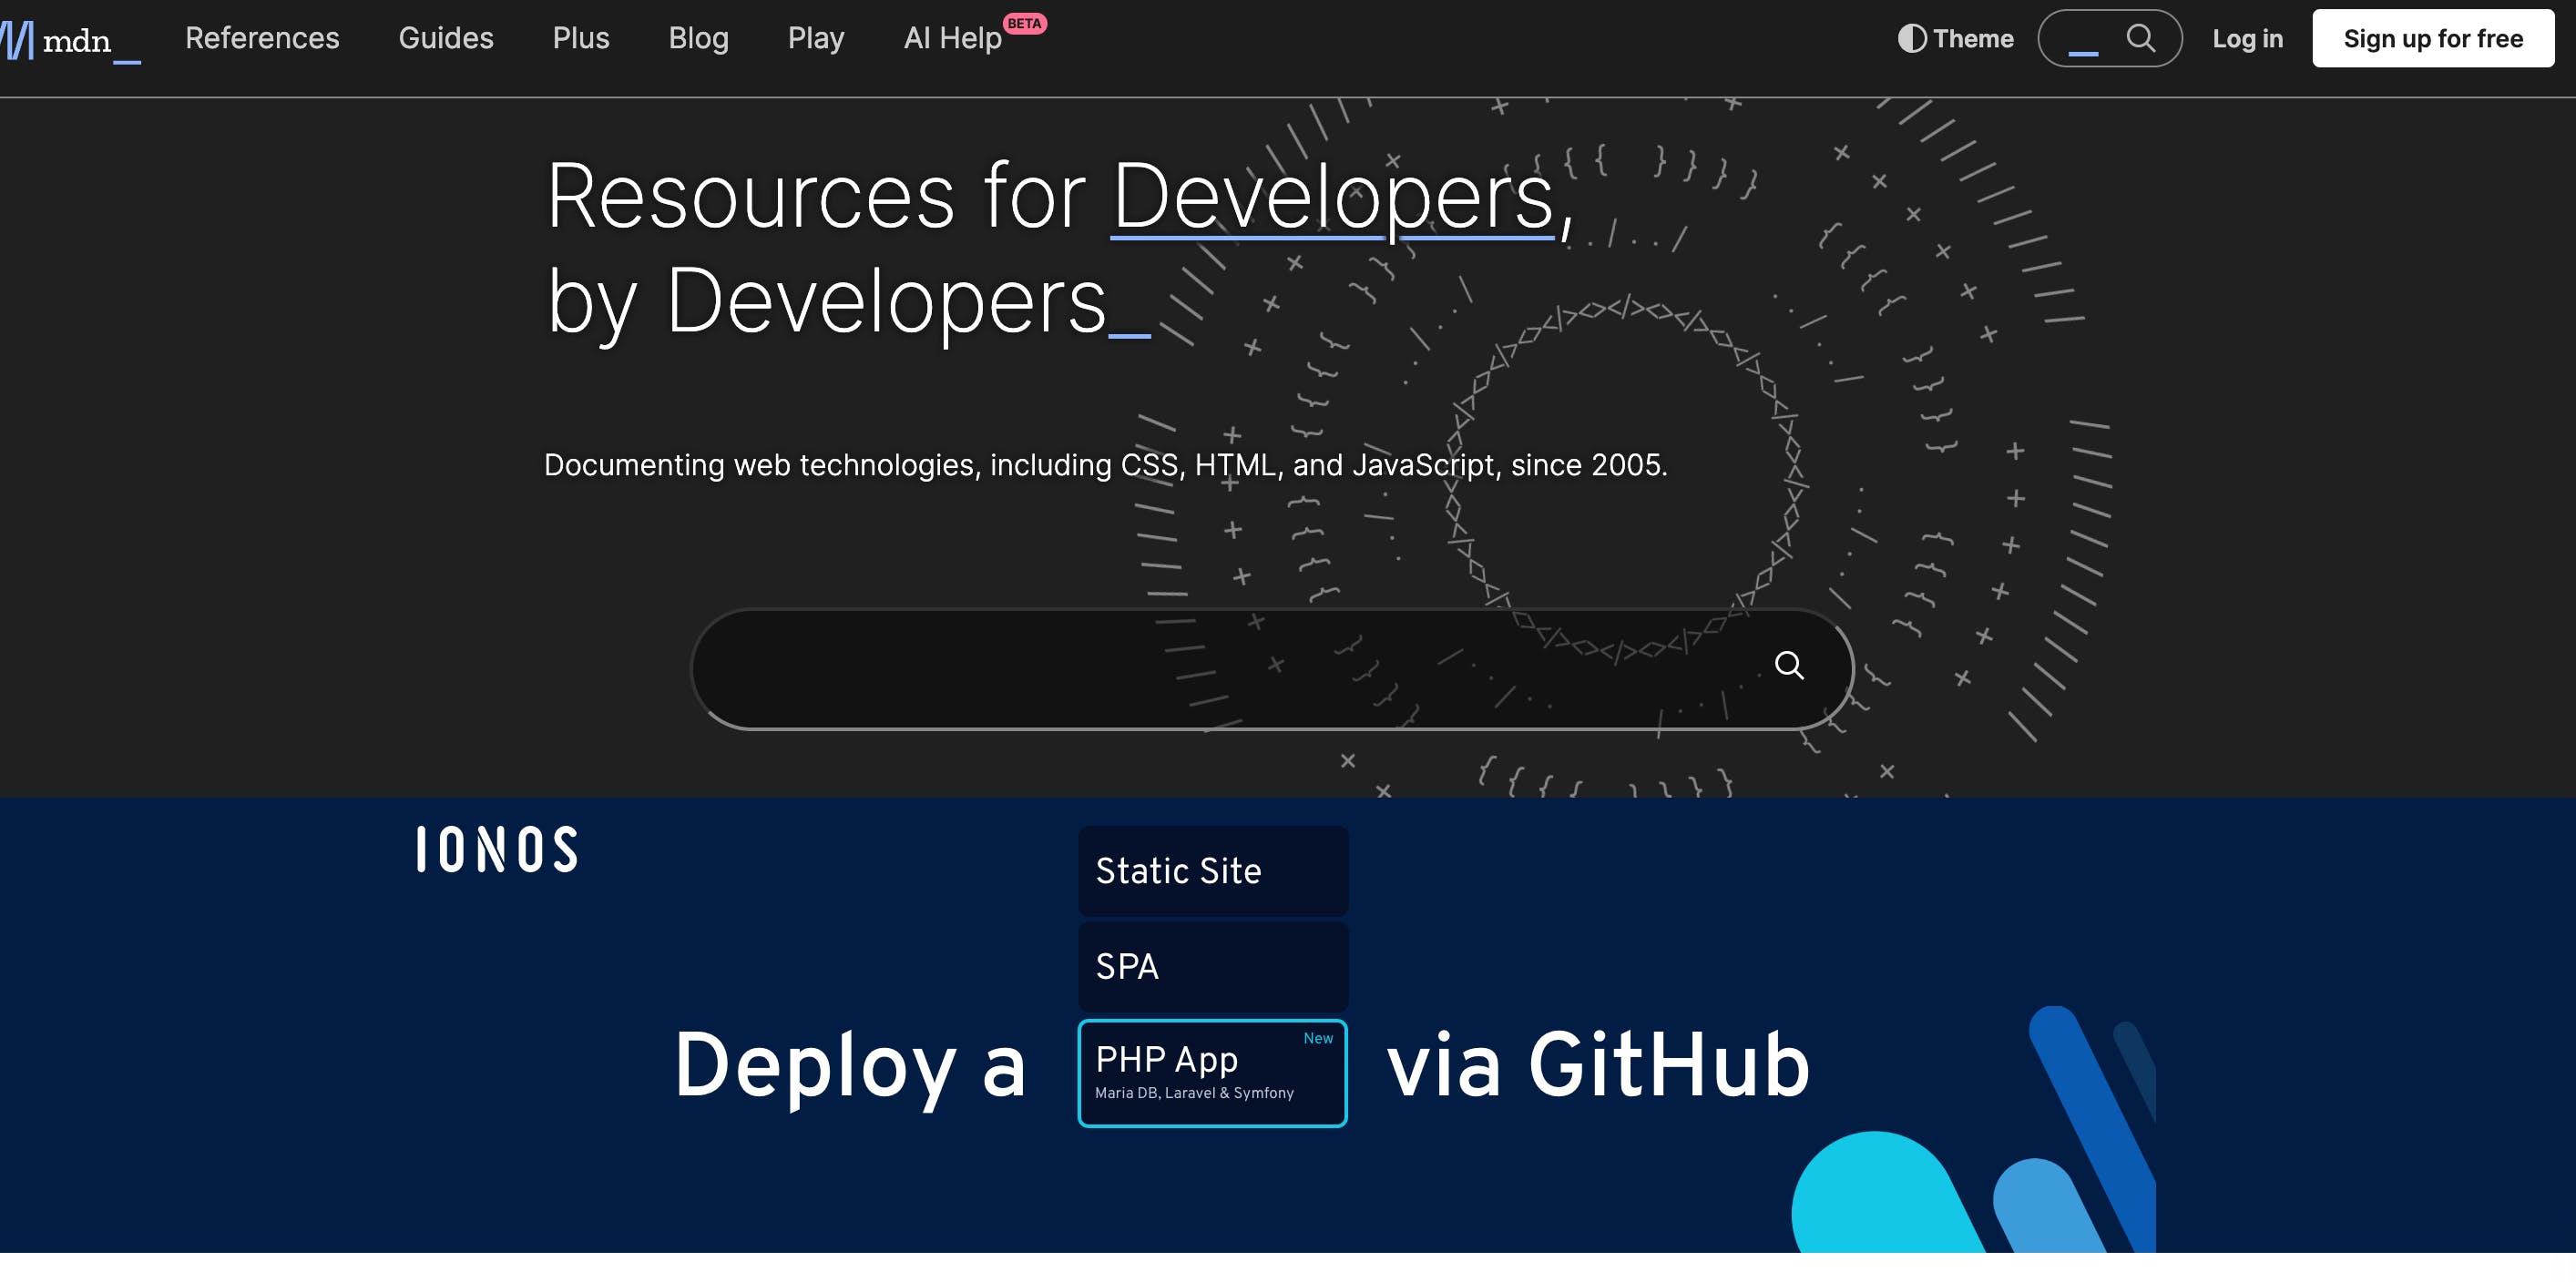Select the SPA option

[x=1213, y=966]
